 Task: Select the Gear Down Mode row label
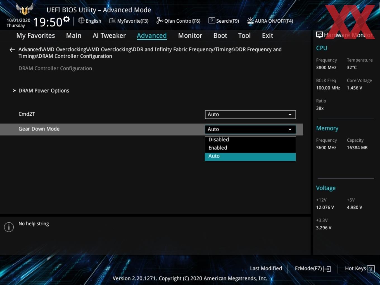39,129
